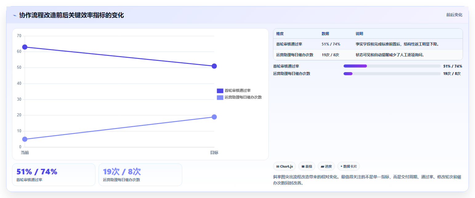Click the panel title 协作流程改造前后关键效率指标的变化
This screenshot has width=475, height=198.
(71, 15)
